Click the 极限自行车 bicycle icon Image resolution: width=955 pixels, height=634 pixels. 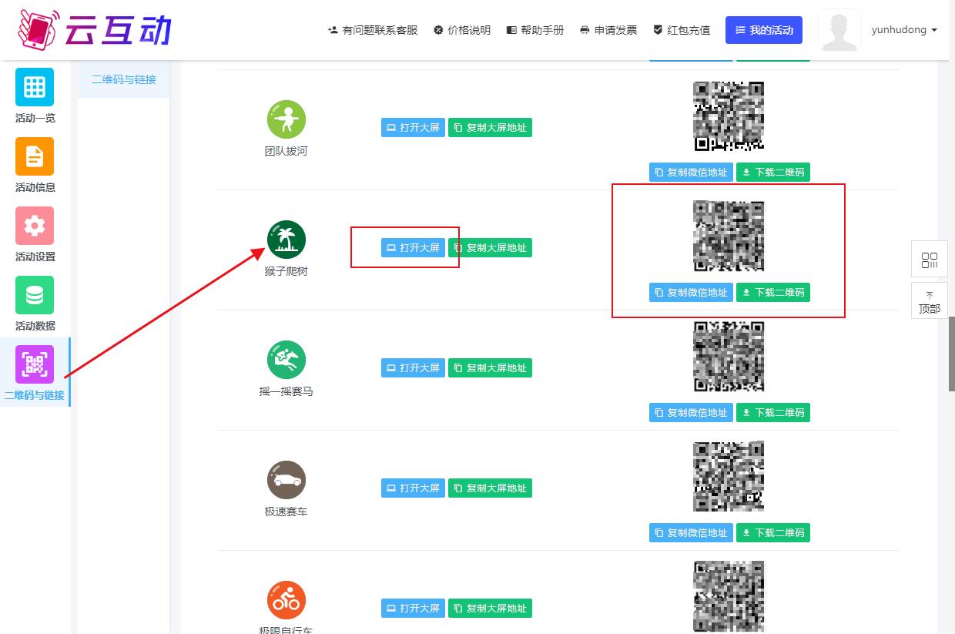286,601
